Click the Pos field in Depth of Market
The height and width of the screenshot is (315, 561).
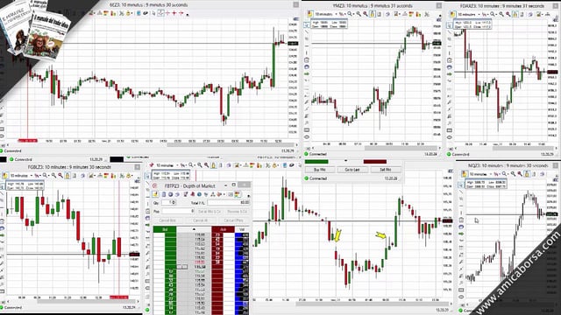point(178,211)
